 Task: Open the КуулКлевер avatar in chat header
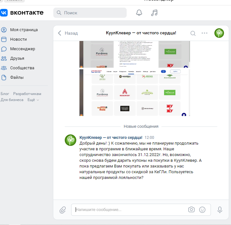coord(219,33)
